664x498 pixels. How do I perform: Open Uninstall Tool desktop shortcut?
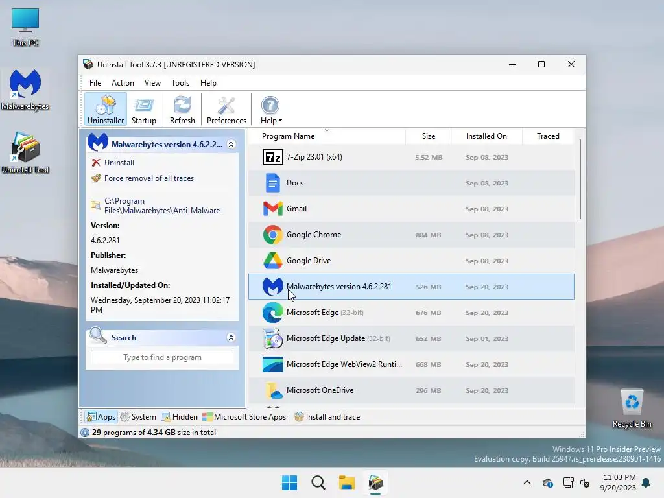[x=25, y=153]
